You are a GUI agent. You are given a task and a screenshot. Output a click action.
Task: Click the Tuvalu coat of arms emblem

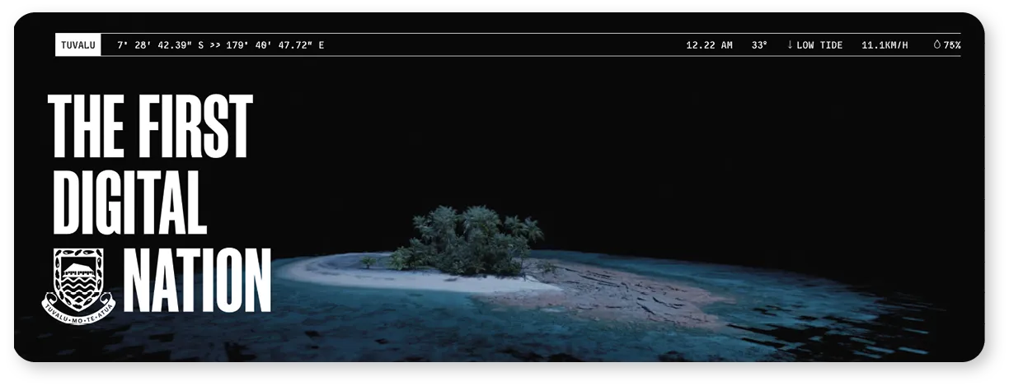79,285
